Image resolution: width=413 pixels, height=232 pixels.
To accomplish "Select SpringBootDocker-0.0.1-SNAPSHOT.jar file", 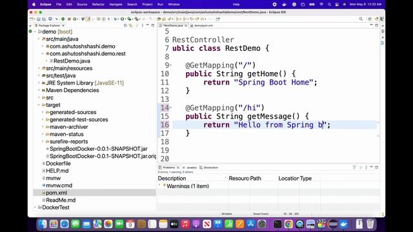I will 99,149.
